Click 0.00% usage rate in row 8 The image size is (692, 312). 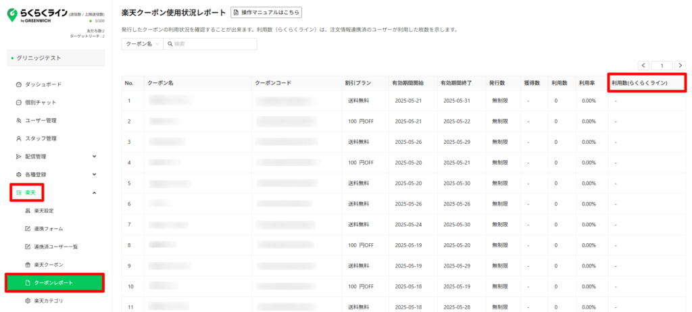(x=589, y=245)
